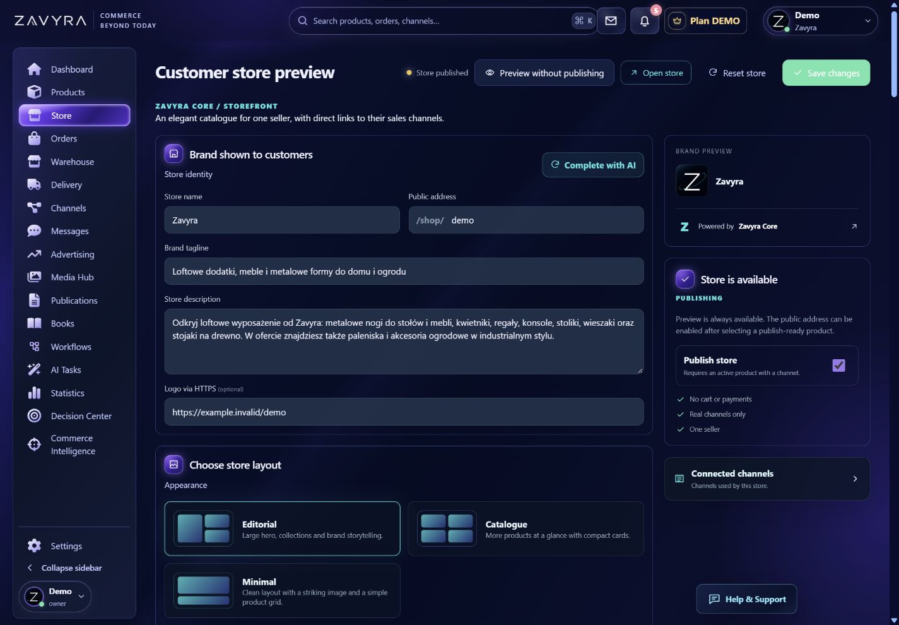
Task: Open the Store menu item
Action: pyautogui.click(x=74, y=116)
